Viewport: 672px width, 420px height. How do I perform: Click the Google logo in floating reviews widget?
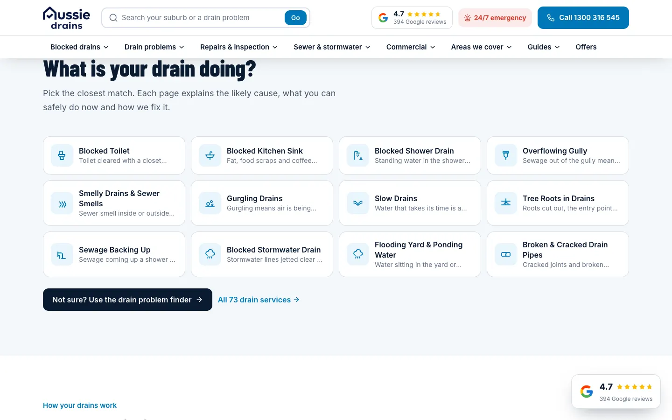tap(587, 392)
